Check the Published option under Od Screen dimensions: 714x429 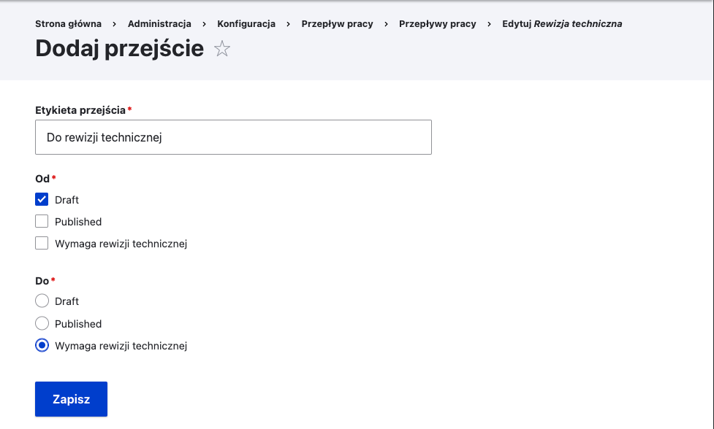pyautogui.click(x=42, y=221)
